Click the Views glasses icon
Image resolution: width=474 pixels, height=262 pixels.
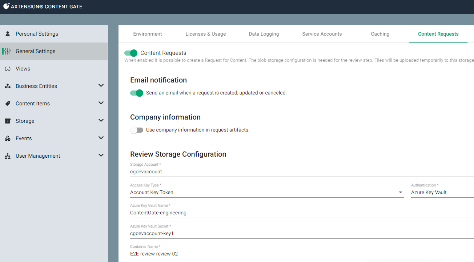(x=8, y=69)
